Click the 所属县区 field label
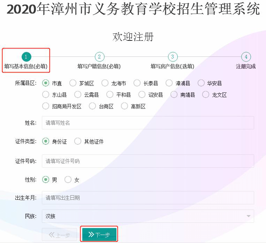The height and width of the screenshot is (243, 266). pyautogui.click(x=26, y=83)
